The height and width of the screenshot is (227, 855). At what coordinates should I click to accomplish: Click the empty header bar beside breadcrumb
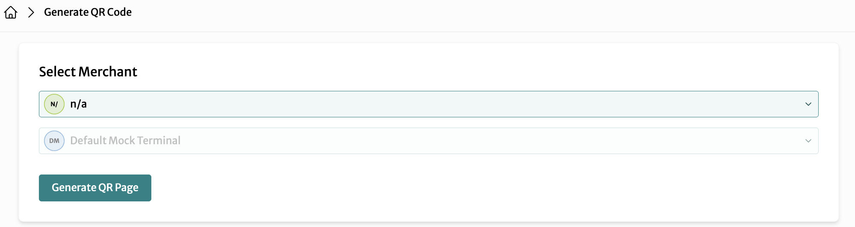pos(492,15)
